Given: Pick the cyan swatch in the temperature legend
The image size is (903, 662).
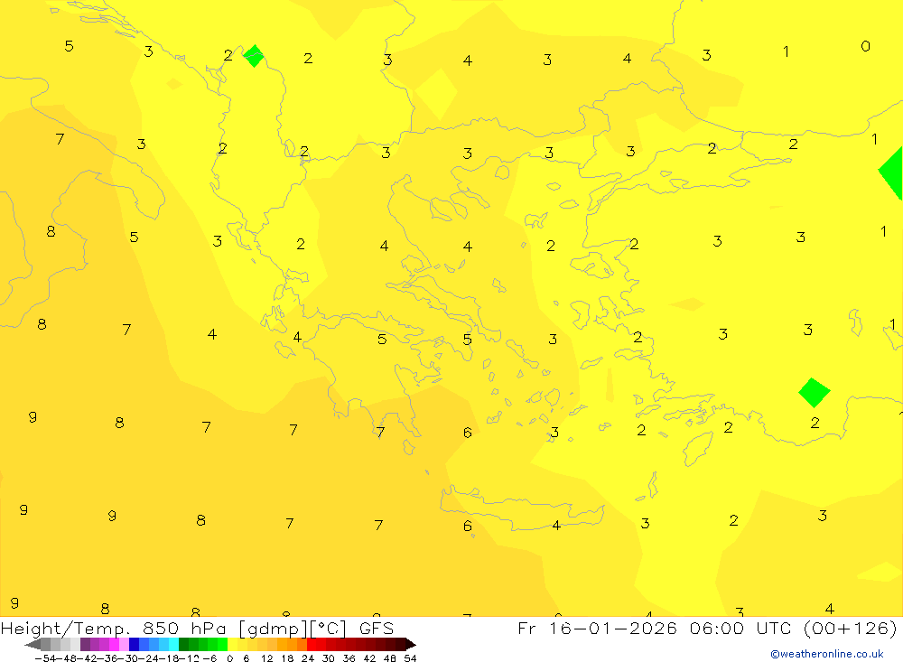Looking at the screenshot, I should 173,644.
